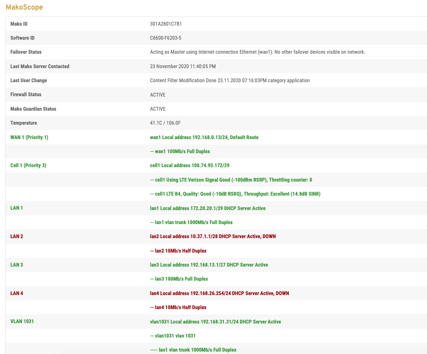
Task: Click the Last Mako Server Contacted timestamp
Action: 183,66
